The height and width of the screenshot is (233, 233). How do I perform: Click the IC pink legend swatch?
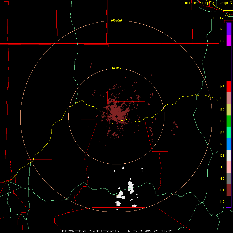point(229,167)
